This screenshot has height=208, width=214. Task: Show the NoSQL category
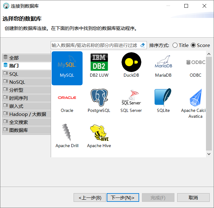pos(27,82)
